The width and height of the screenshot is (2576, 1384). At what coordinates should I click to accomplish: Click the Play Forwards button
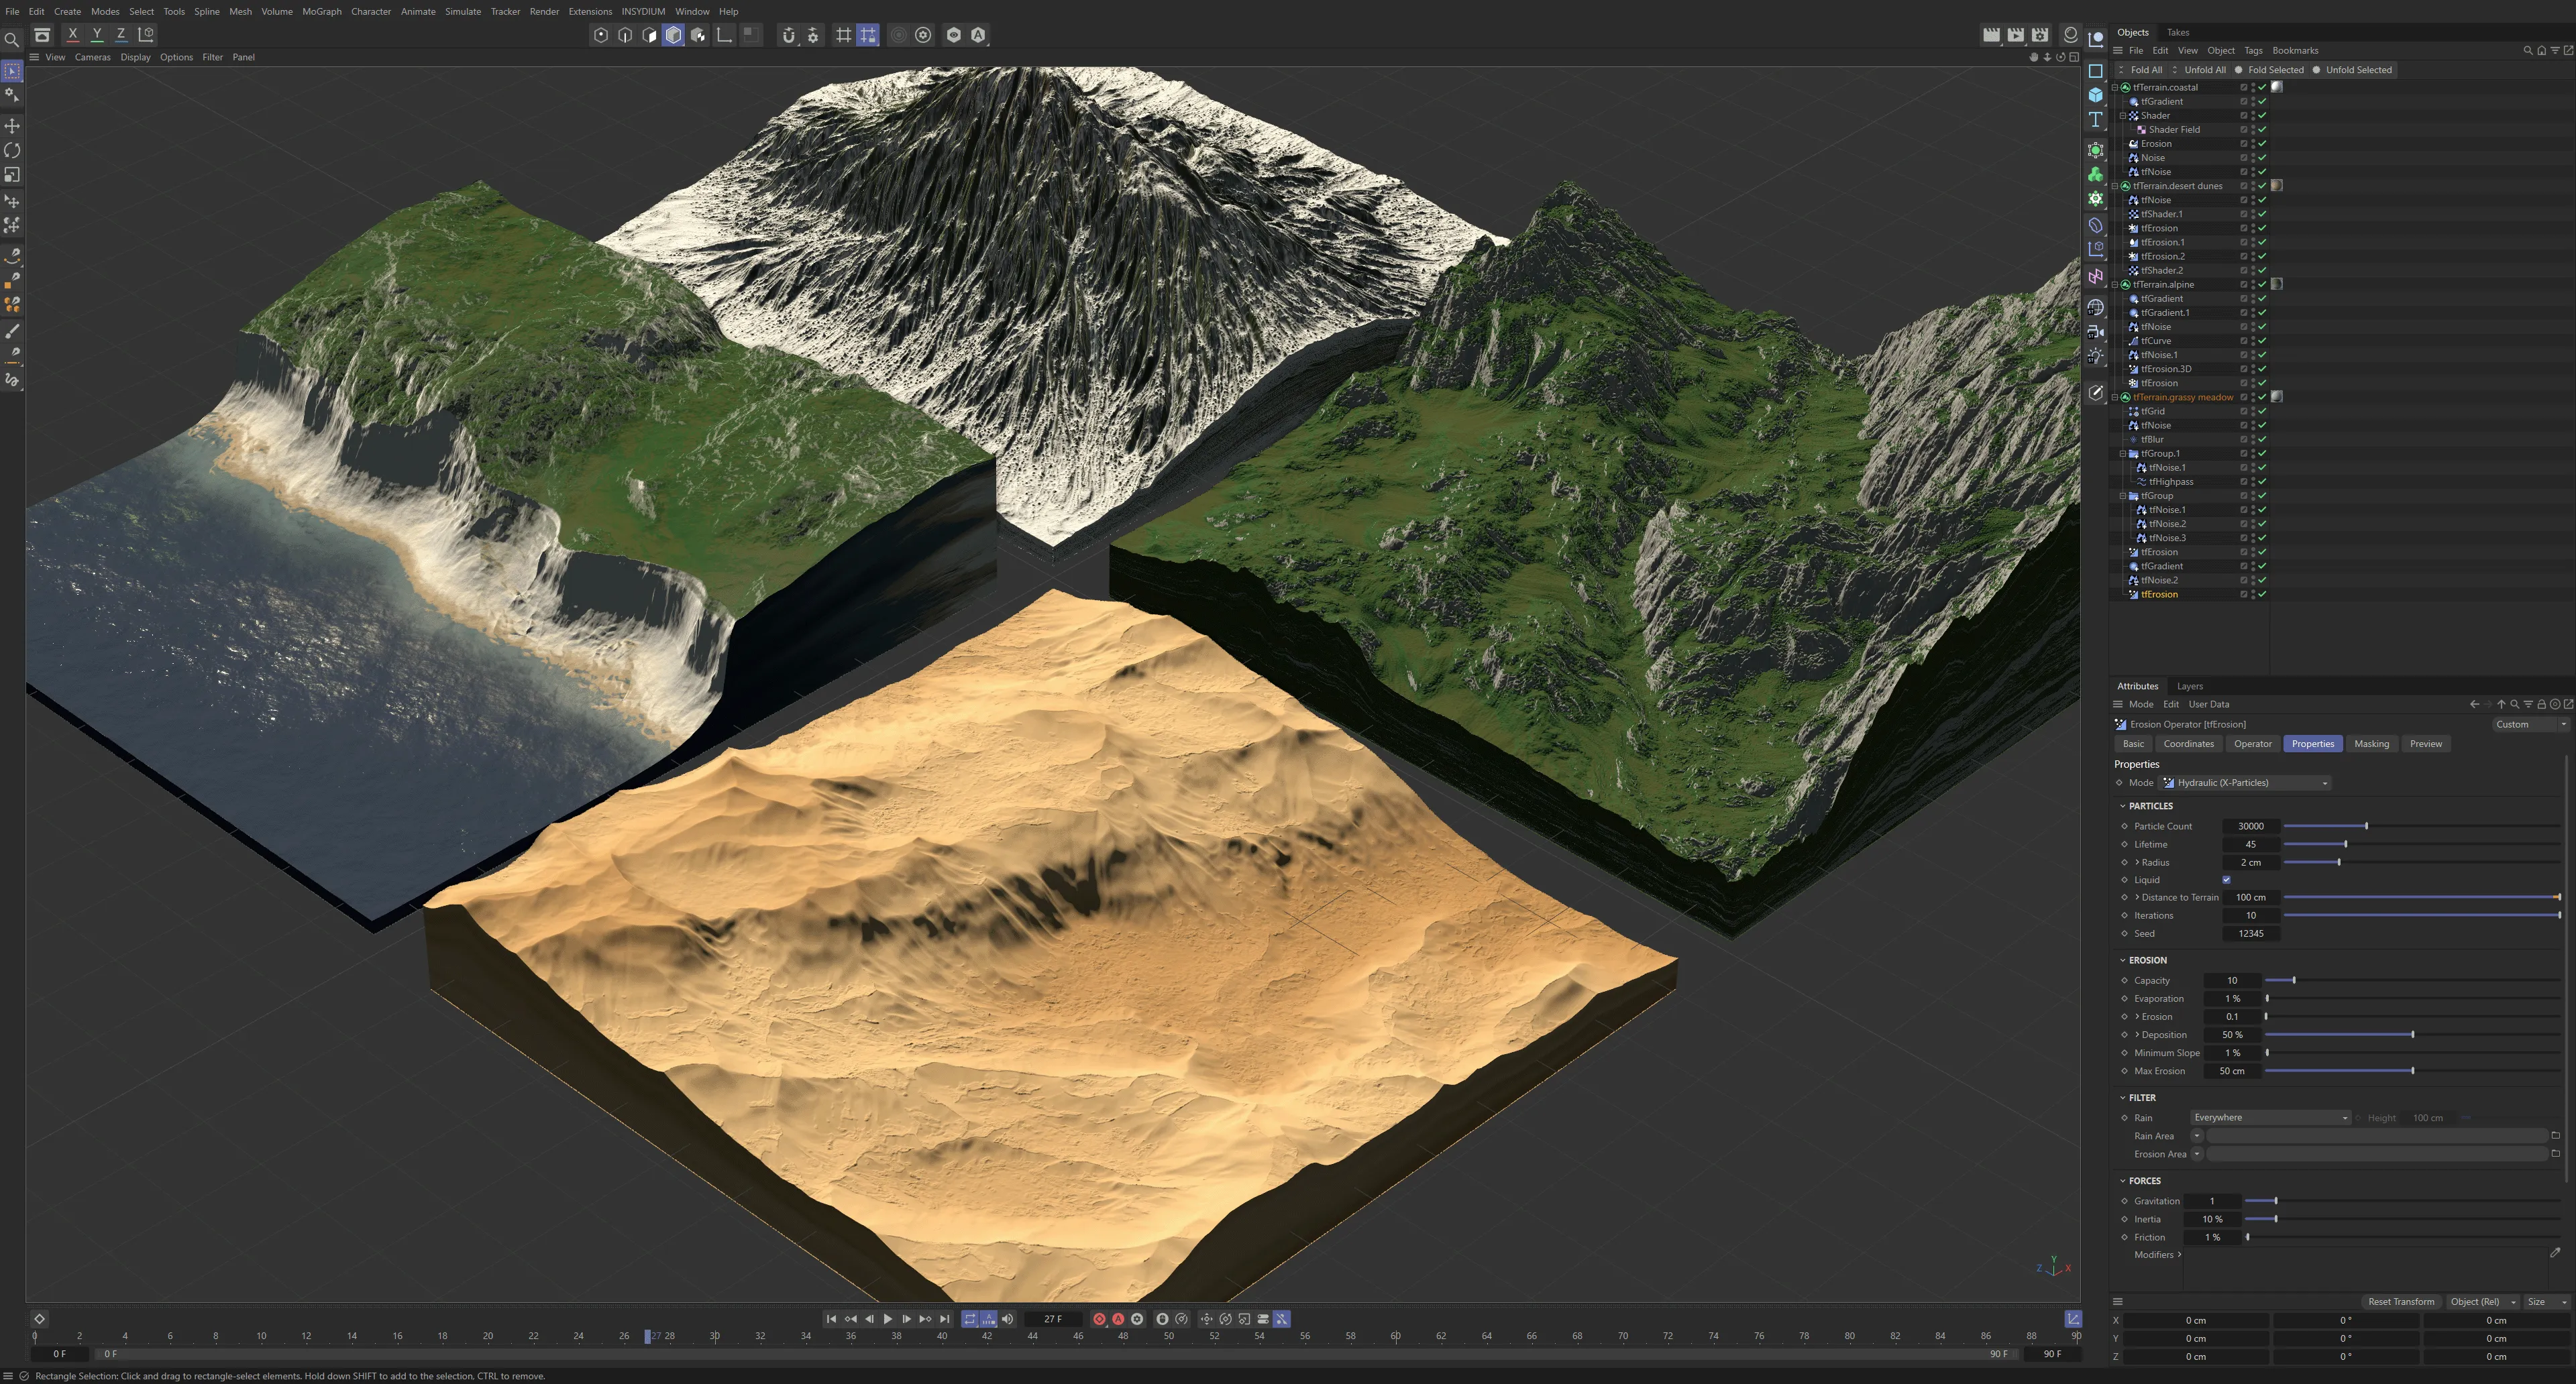coord(887,1319)
